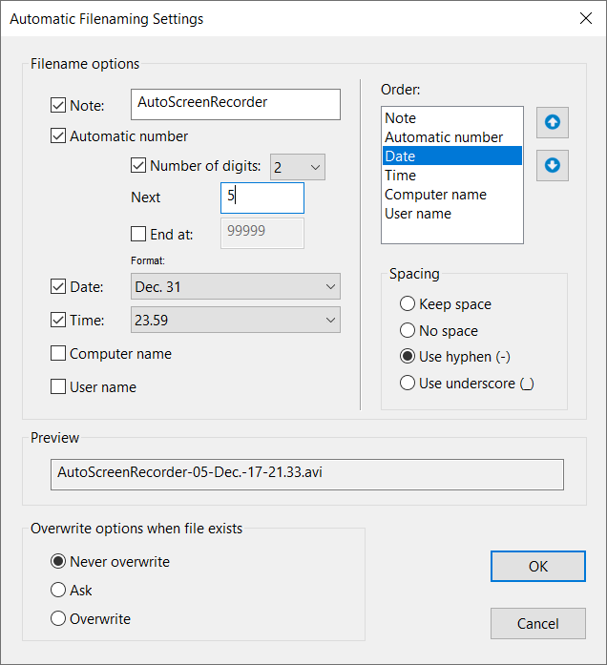The width and height of the screenshot is (607, 665).
Task: Enable the End at checkbox
Action: click(x=138, y=234)
